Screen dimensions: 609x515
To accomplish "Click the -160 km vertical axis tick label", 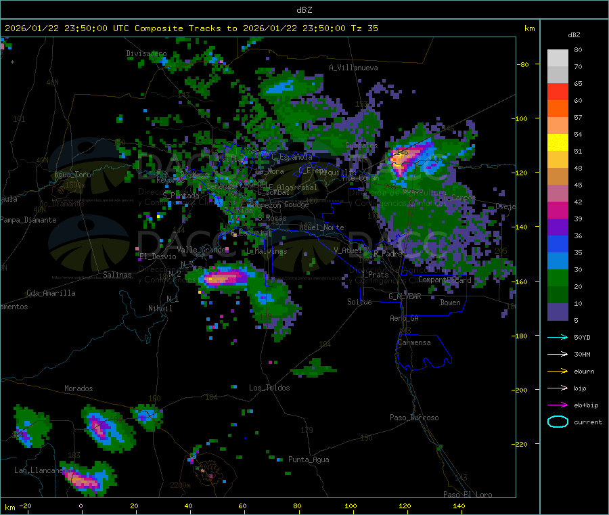I will pos(522,282).
